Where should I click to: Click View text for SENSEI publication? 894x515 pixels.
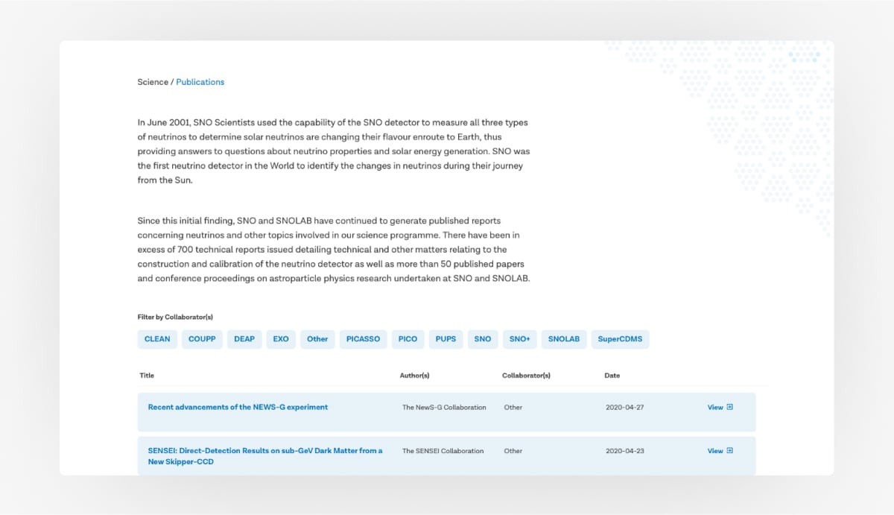[x=714, y=451]
